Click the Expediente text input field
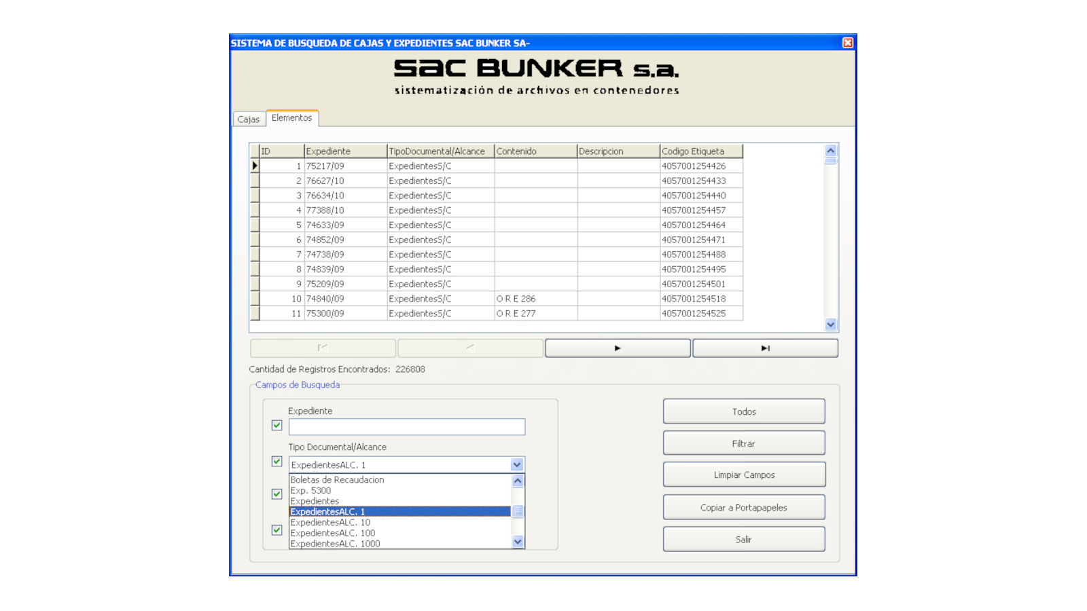1087x611 pixels. click(406, 427)
